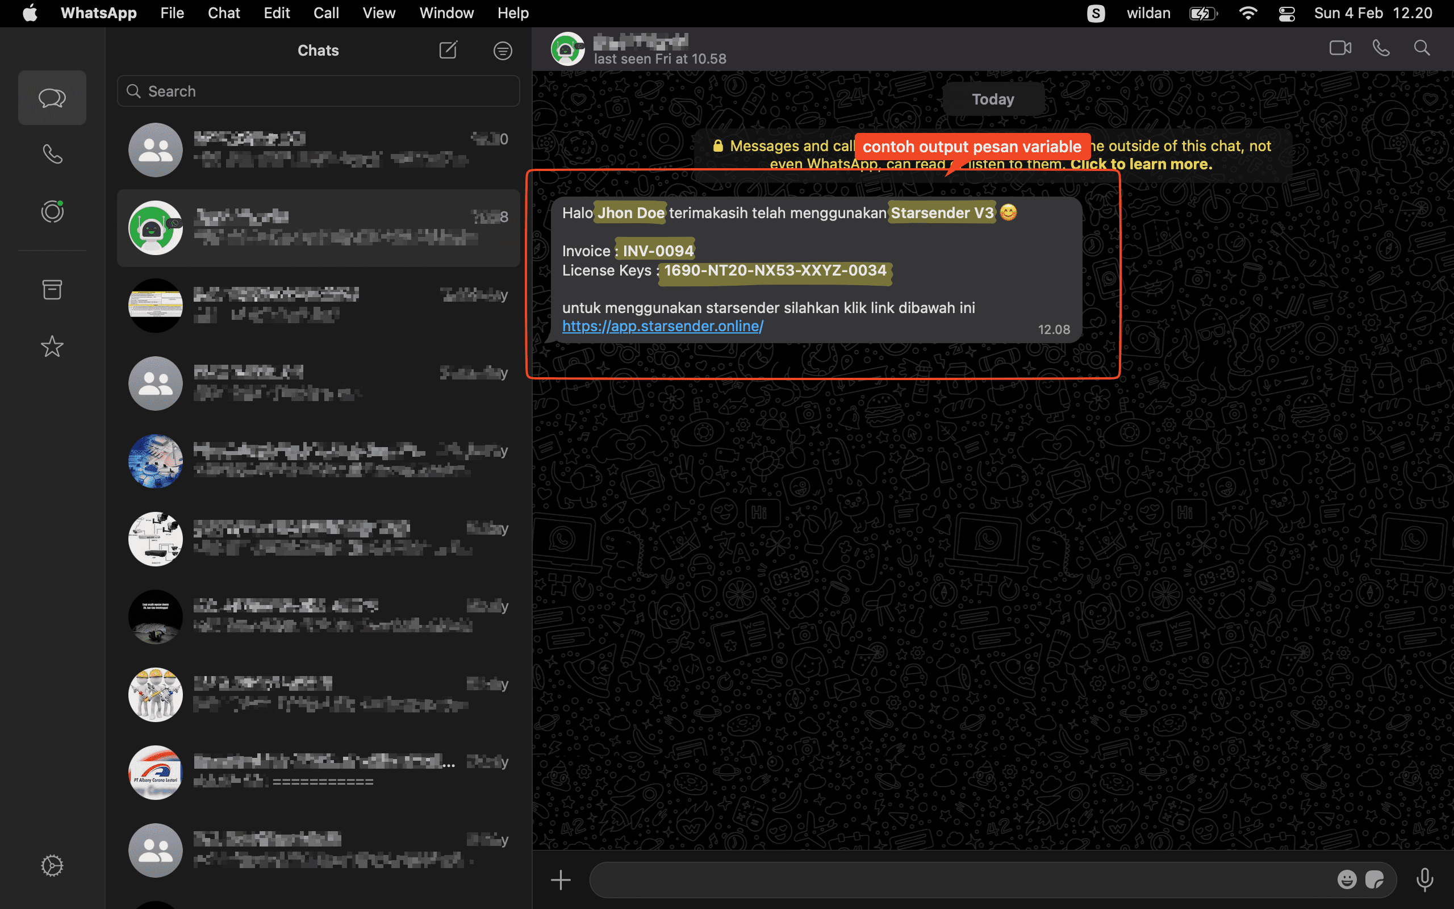Click the license key 1690-NT20-NX53-XXYZ-0034
Screen dimensions: 1454x909
coord(775,270)
